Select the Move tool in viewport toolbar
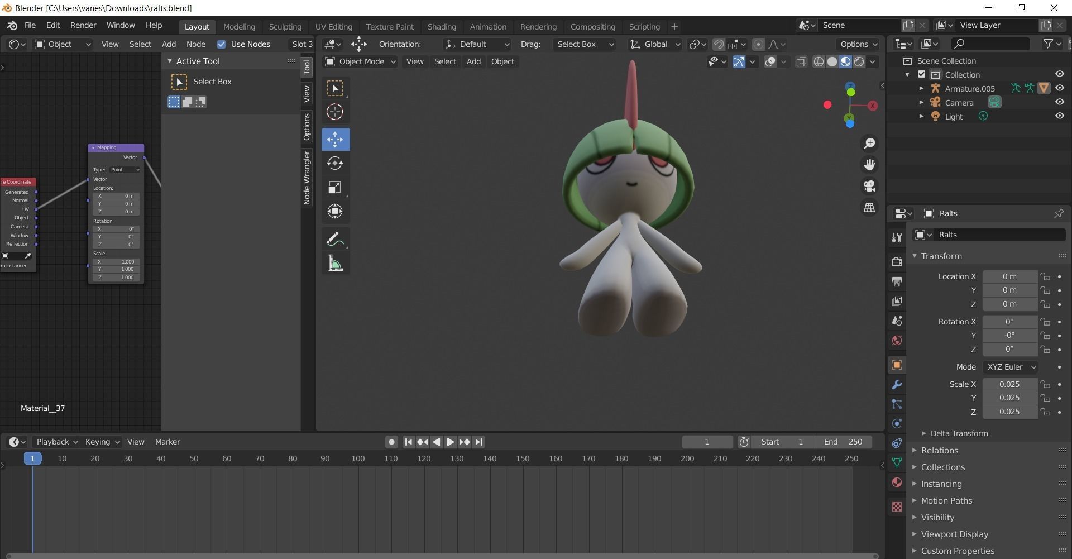Image resolution: width=1072 pixels, height=559 pixels. click(x=335, y=139)
